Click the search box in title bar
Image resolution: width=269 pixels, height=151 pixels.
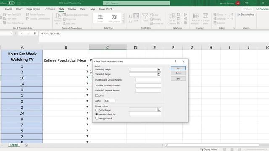tap(136, 3)
